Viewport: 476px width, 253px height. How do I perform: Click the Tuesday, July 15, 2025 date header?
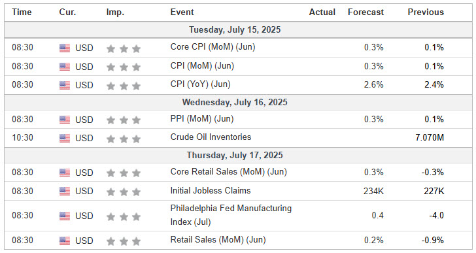[x=235, y=29]
